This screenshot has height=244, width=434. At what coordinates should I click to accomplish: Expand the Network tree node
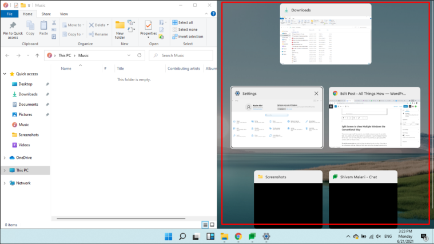5,183
